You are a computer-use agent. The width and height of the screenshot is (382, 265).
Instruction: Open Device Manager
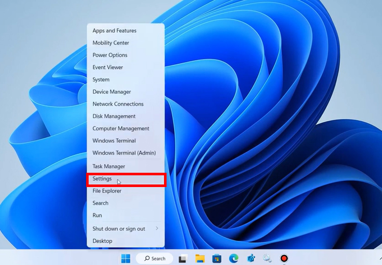pos(126,92)
